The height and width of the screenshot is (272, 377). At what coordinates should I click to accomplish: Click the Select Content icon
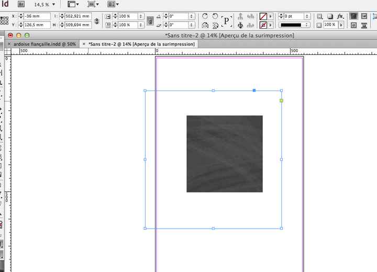tap(240, 25)
